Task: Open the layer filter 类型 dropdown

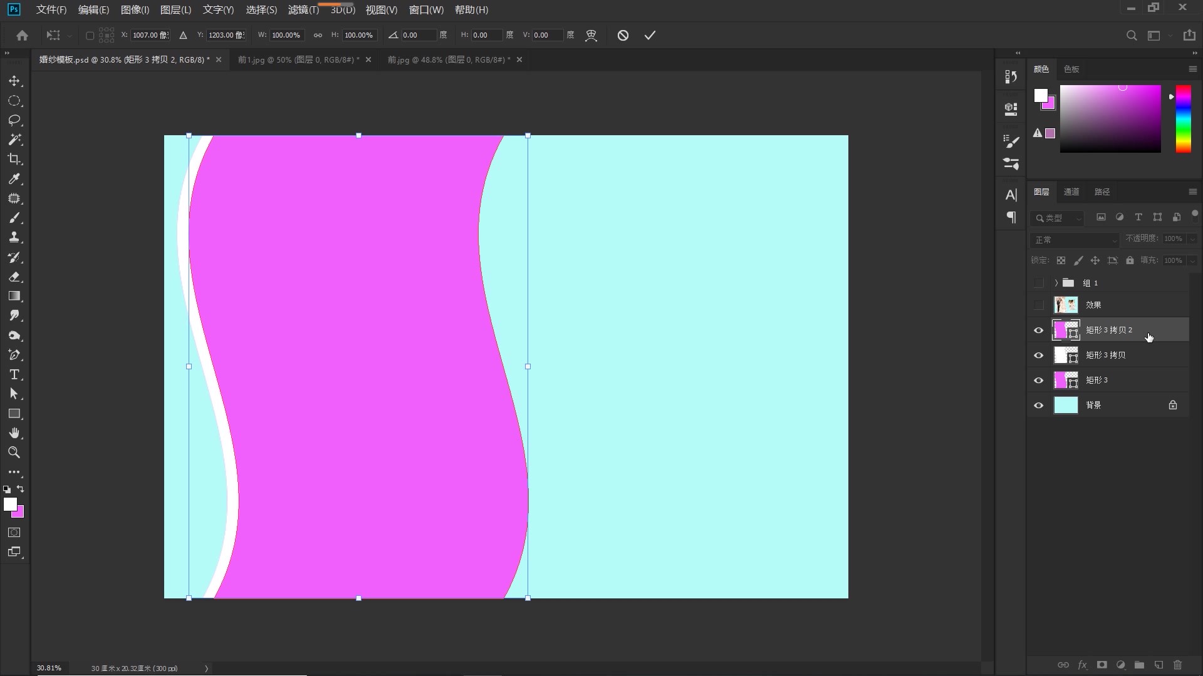Action: (1058, 218)
